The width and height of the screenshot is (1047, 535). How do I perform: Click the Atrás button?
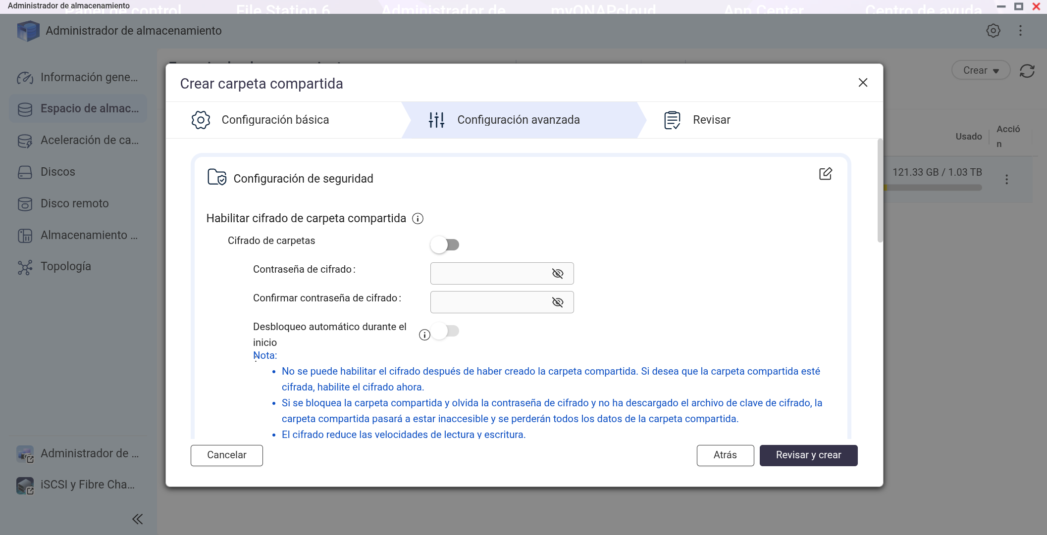(x=725, y=455)
